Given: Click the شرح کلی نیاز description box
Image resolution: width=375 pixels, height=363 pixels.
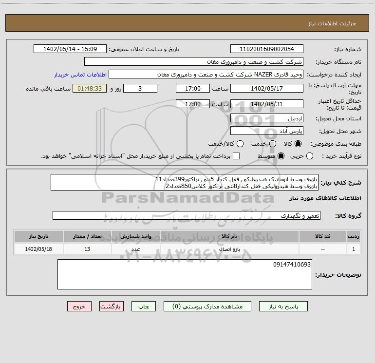Looking at the screenshot, I should [x=185, y=183].
